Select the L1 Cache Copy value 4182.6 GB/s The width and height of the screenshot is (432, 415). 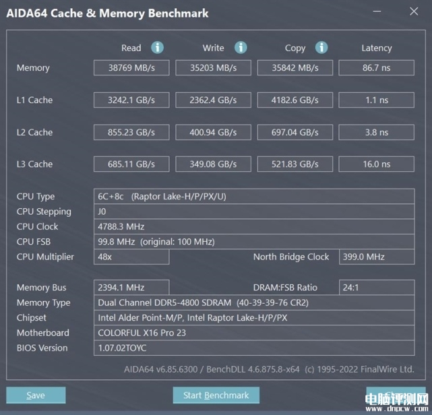(x=295, y=100)
